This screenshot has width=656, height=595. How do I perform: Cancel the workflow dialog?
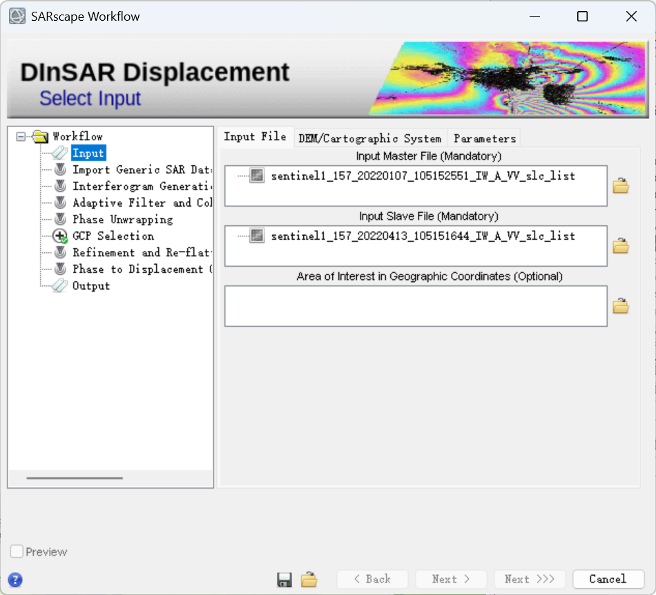pyautogui.click(x=608, y=579)
